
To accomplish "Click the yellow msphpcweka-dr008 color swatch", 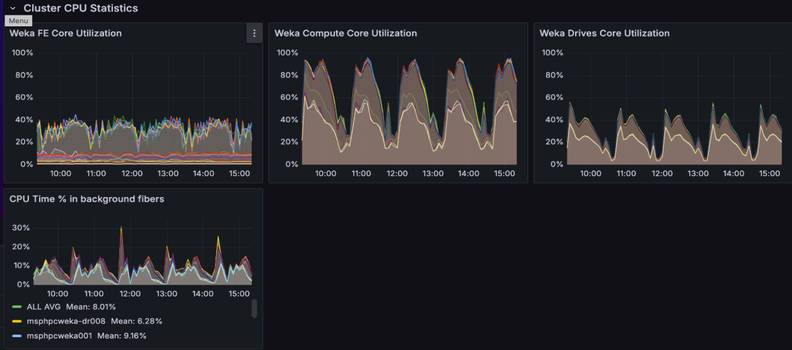I will coord(17,321).
